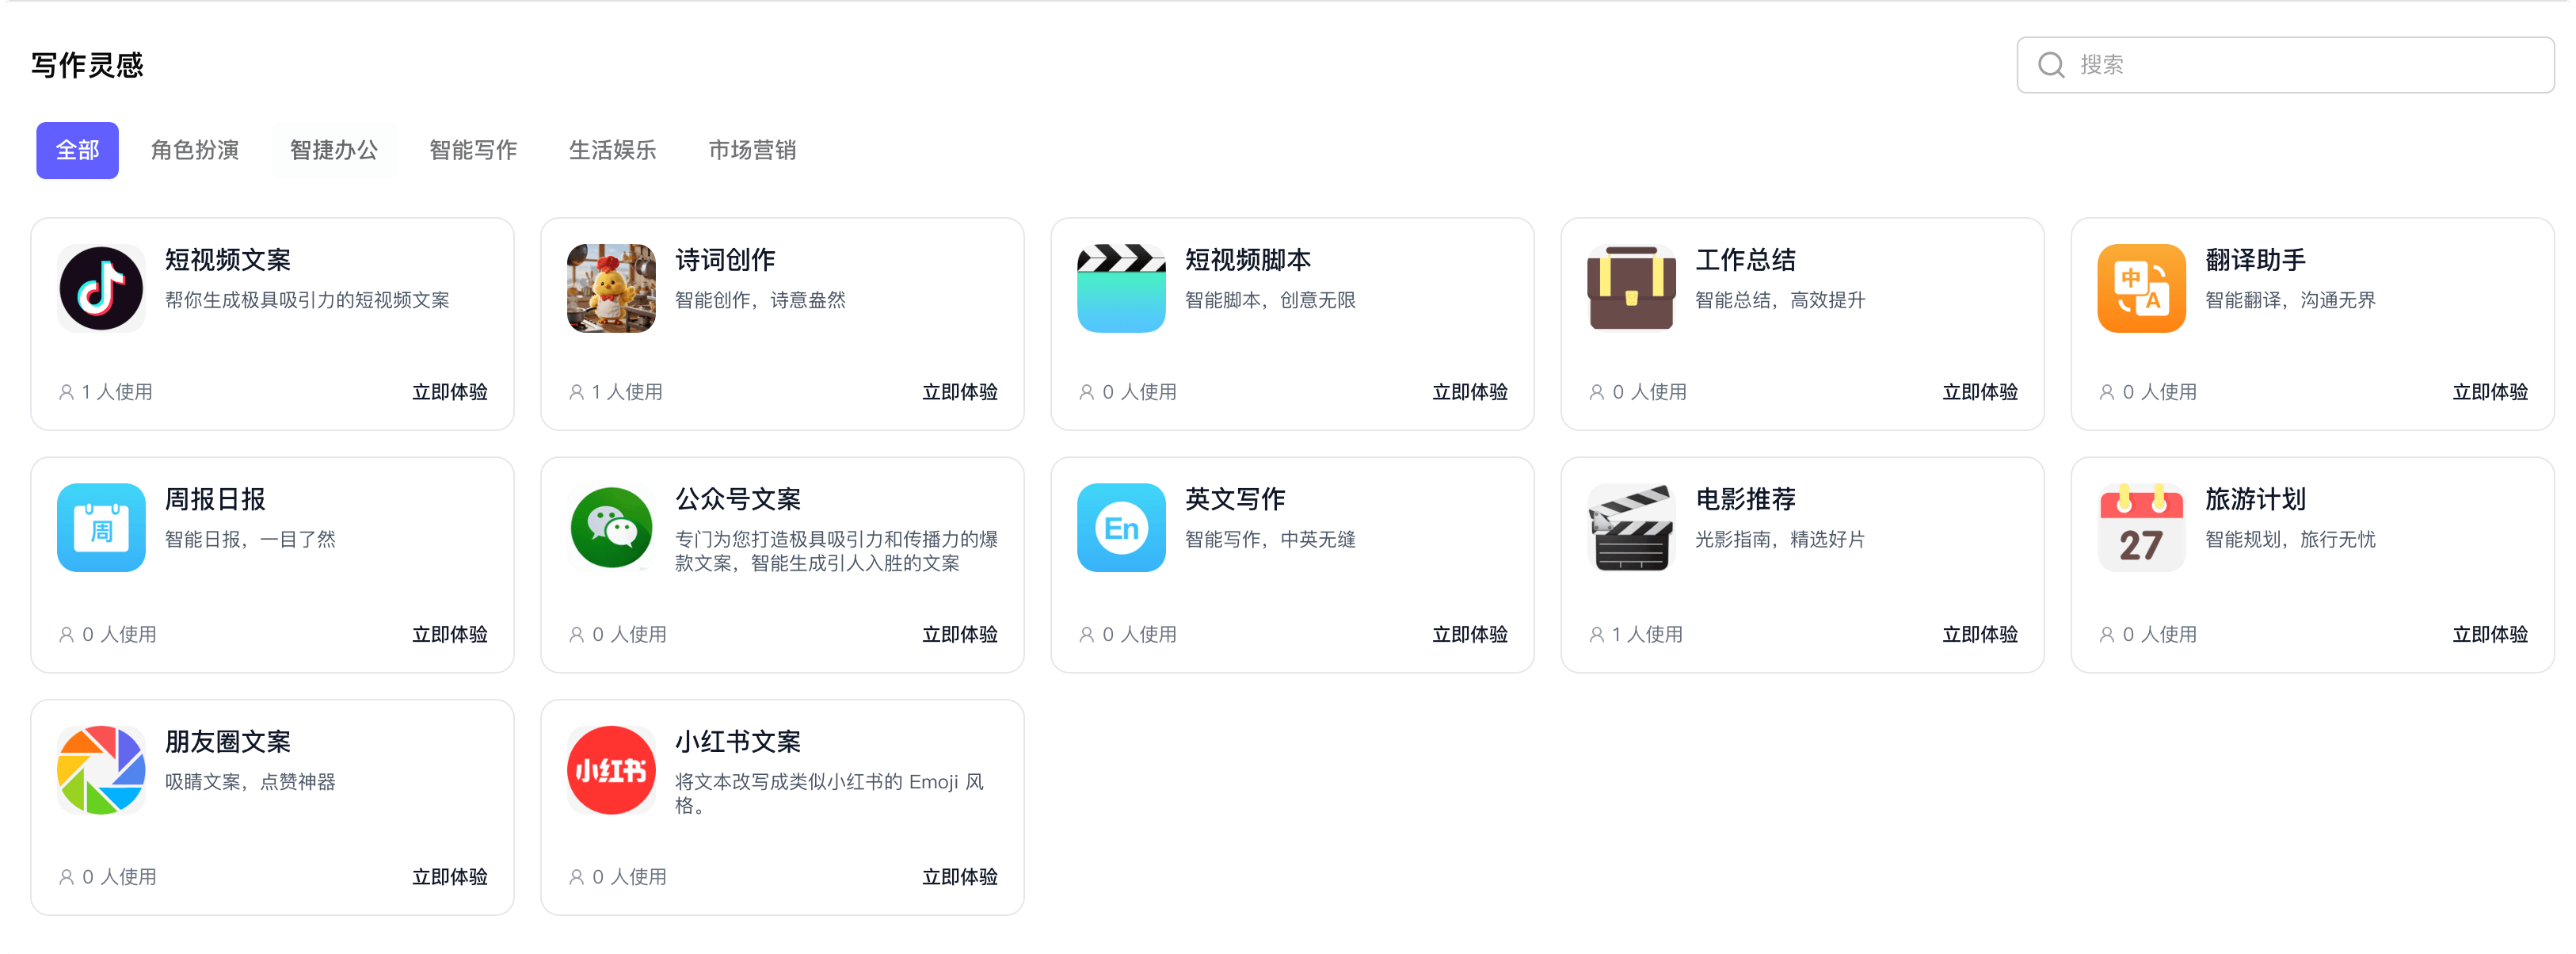Switch to the 角色扮演 tab
Image resolution: width=2576 pixels, height=954 pixels.
tap(195, 150)
